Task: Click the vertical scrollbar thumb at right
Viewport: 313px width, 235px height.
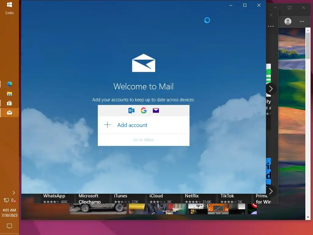Action: click(308, 46)
